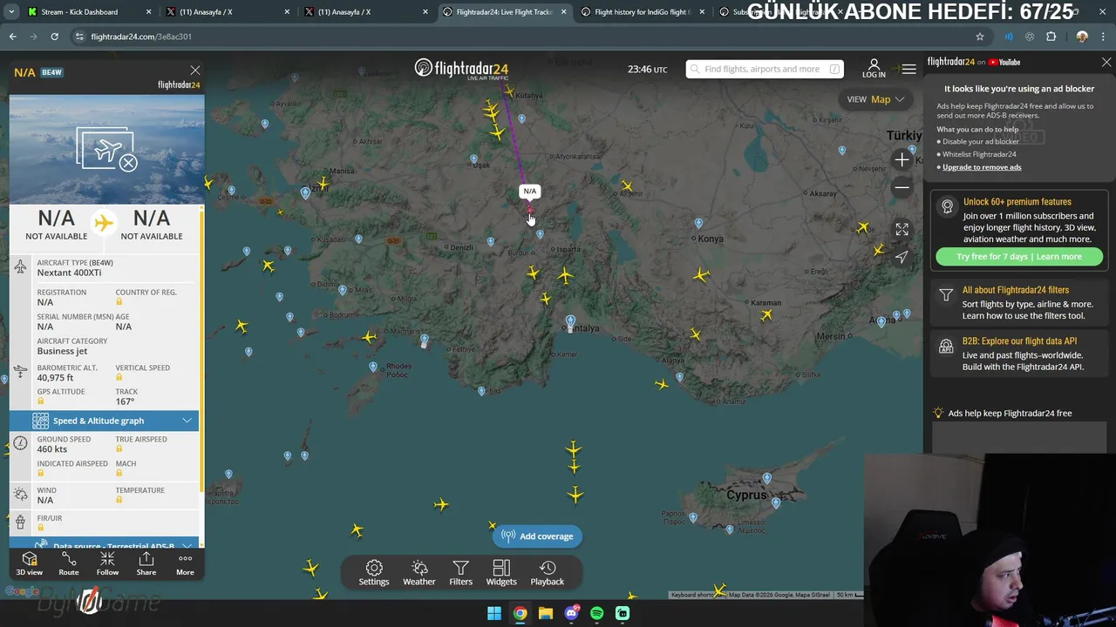Focus the Find flights search field
Viewport: 1116px width, 627px height.
click(x=765, y=69)
